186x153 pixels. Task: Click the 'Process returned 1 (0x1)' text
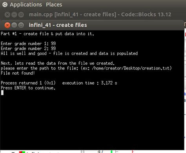coord(28,83)
